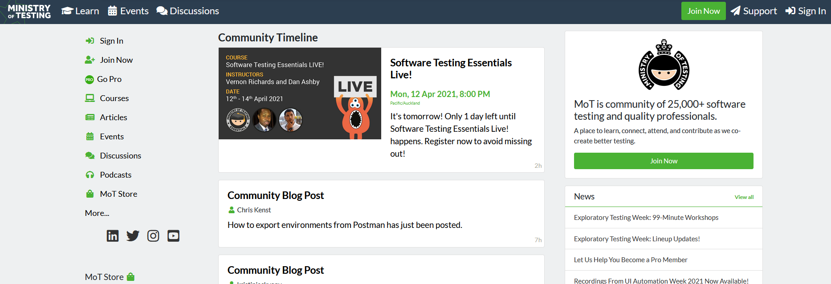Viewport: 831px width, 284px height.
Task: Open the Instagram icon link
Action: pos(153,236)
